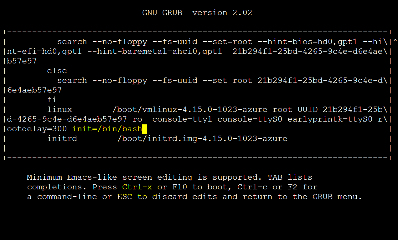Click the initrd command keyword
Viewport: 398px width, 240px height.
[x=62, y=138]
